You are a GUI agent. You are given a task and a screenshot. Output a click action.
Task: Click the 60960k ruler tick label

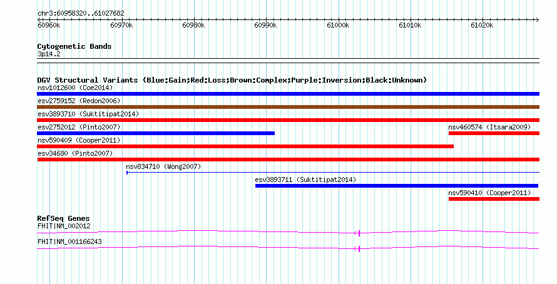coord(49,25)
